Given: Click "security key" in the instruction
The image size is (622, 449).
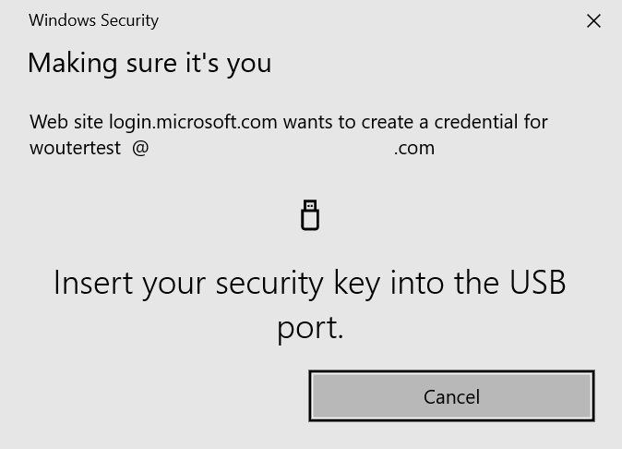Looking at the screenshot, I should point(298,283).
